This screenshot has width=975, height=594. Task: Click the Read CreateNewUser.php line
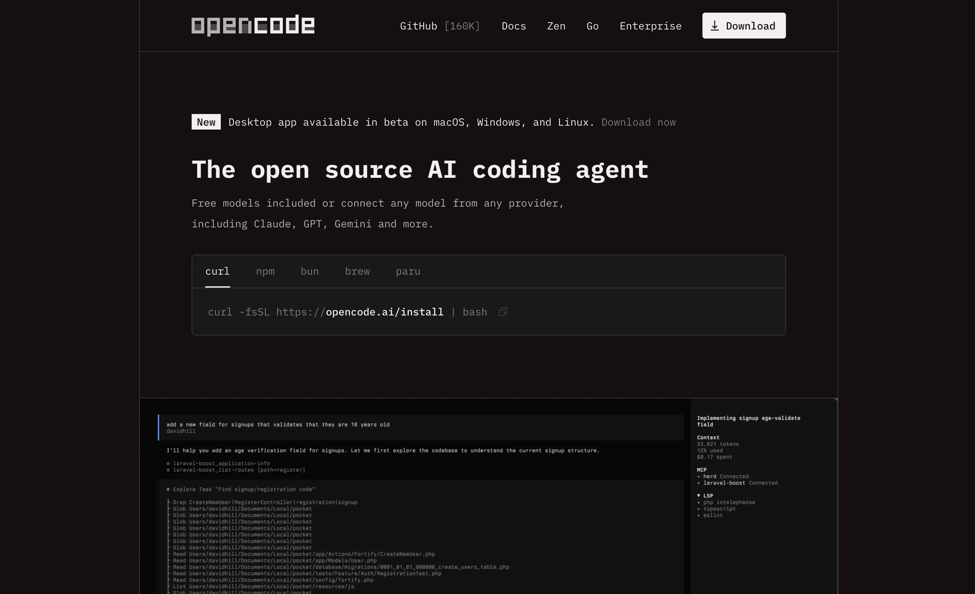tap(304, 554)
